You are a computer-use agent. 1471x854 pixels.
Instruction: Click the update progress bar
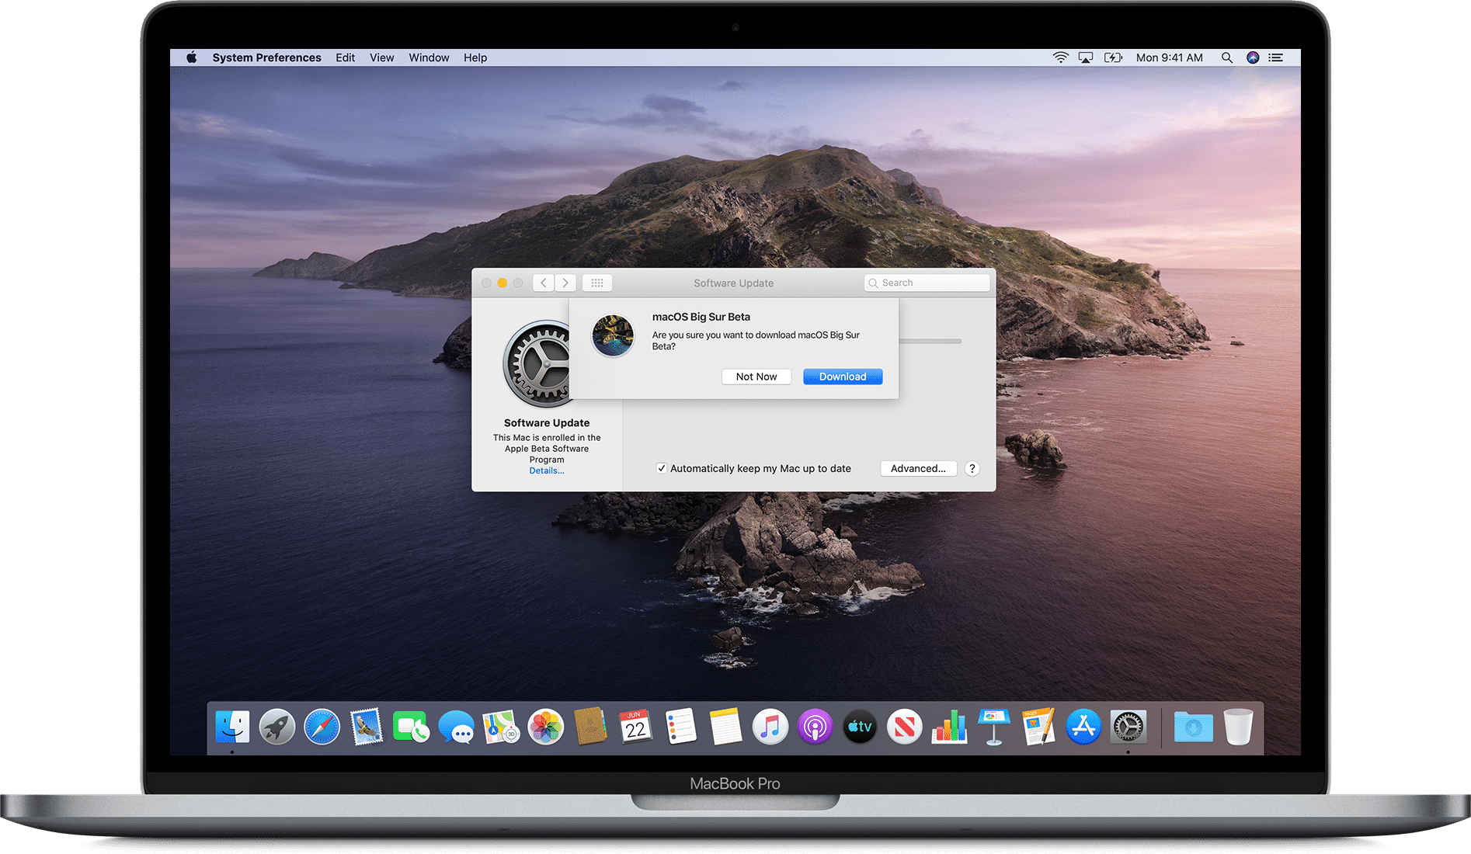(930, 341)
